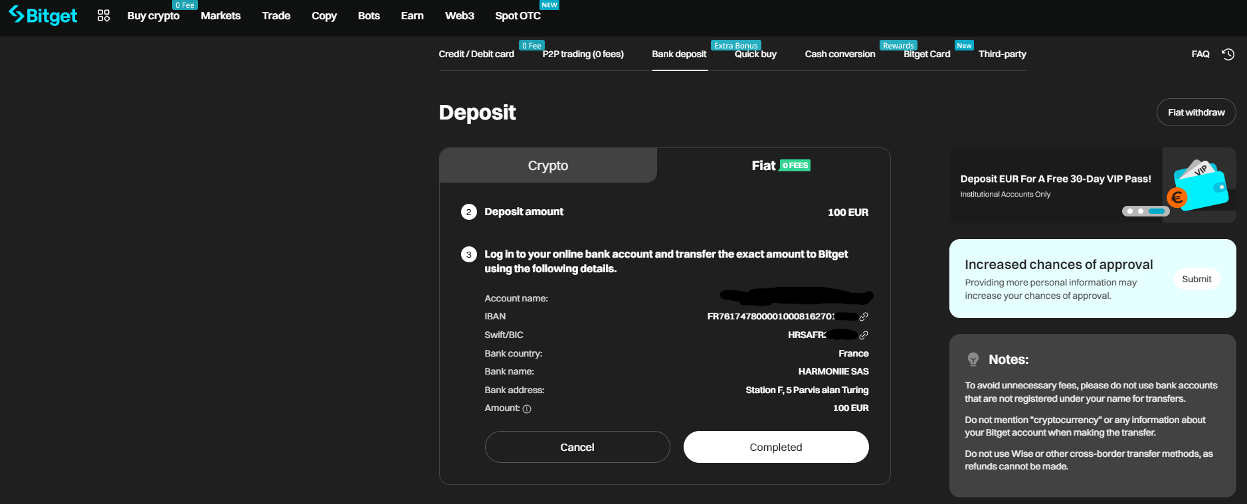This screenshot has height=504, width=1247.
Task: Click the Fiat withdraw button
Action: tap(1197, 112)
